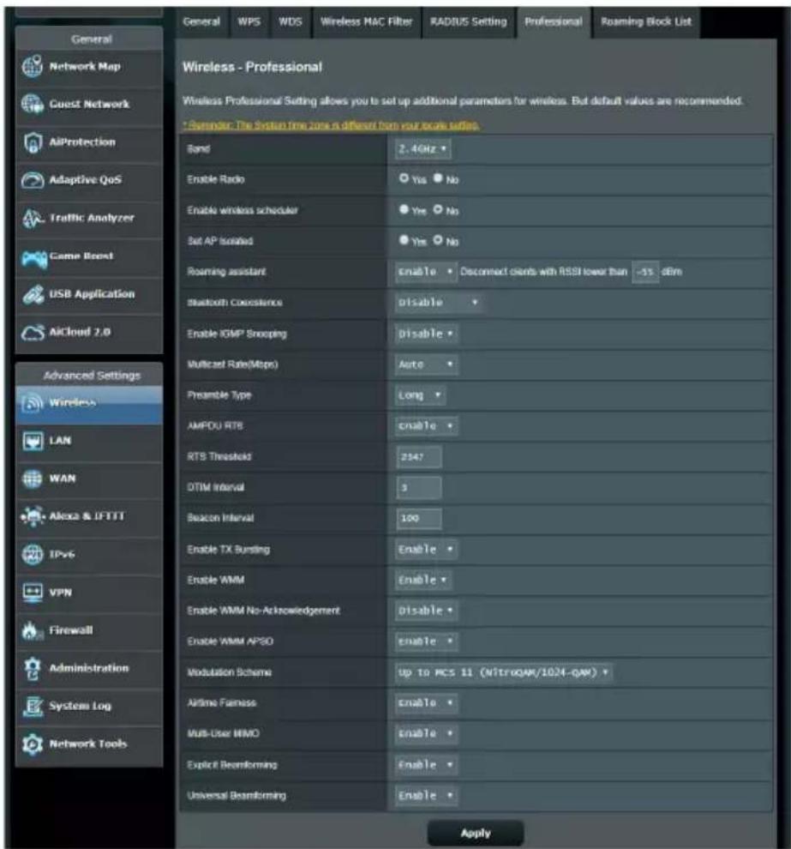
Task: Open Airtime Fairness dropdown
Action: click(426, 703)
